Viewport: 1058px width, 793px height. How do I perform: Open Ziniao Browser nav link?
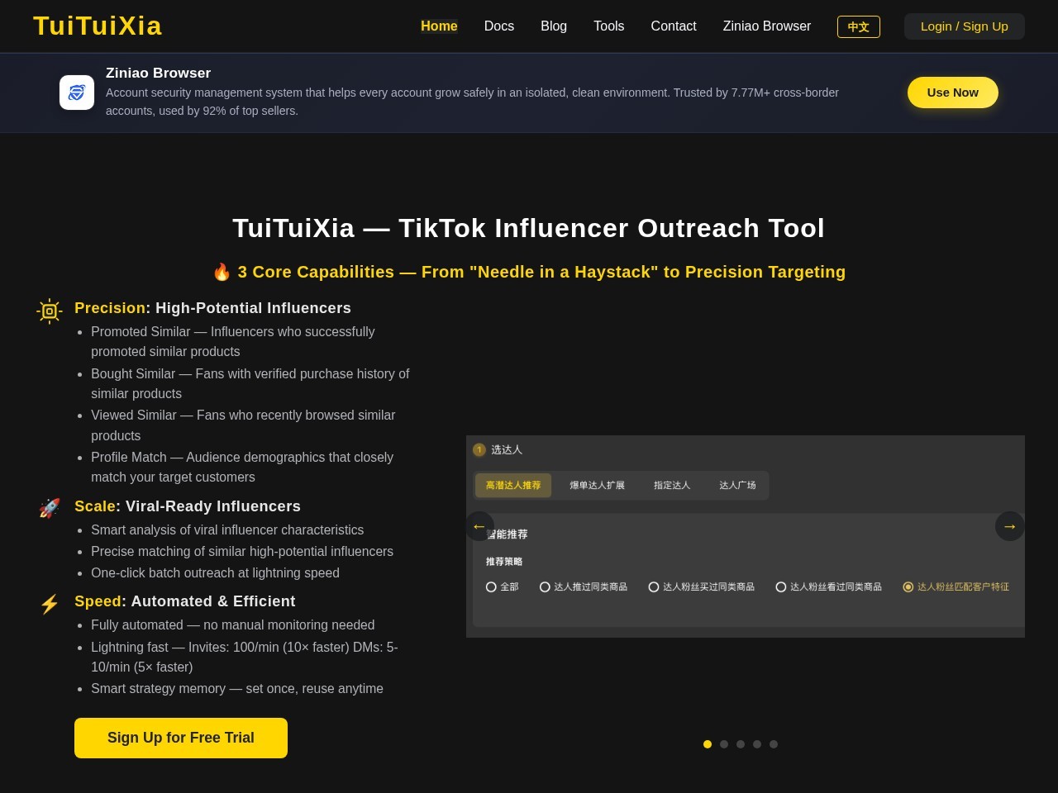(x=767, y=26)
